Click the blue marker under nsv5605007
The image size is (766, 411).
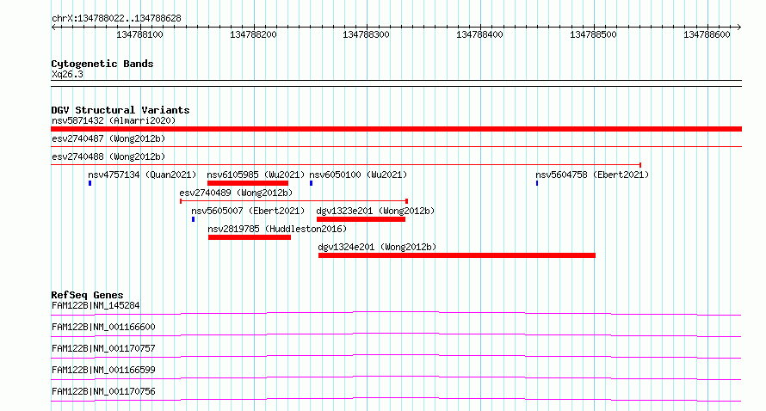(x=194, y=219)
